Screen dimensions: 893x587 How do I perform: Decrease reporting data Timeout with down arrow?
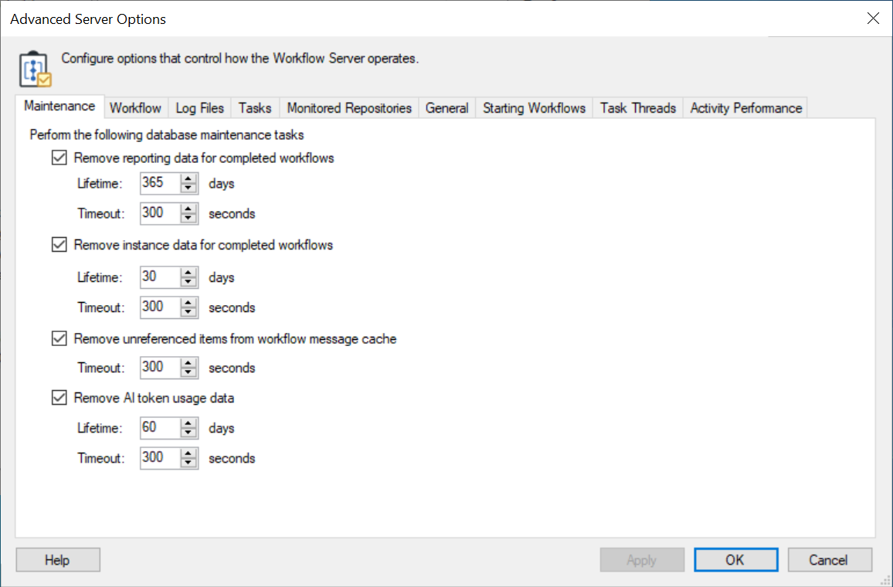click(188, 219)
